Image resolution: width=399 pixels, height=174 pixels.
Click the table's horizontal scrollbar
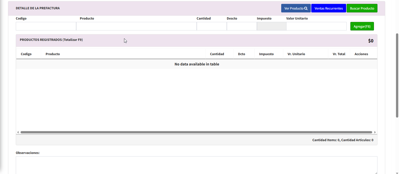click(x=196, y=132)
